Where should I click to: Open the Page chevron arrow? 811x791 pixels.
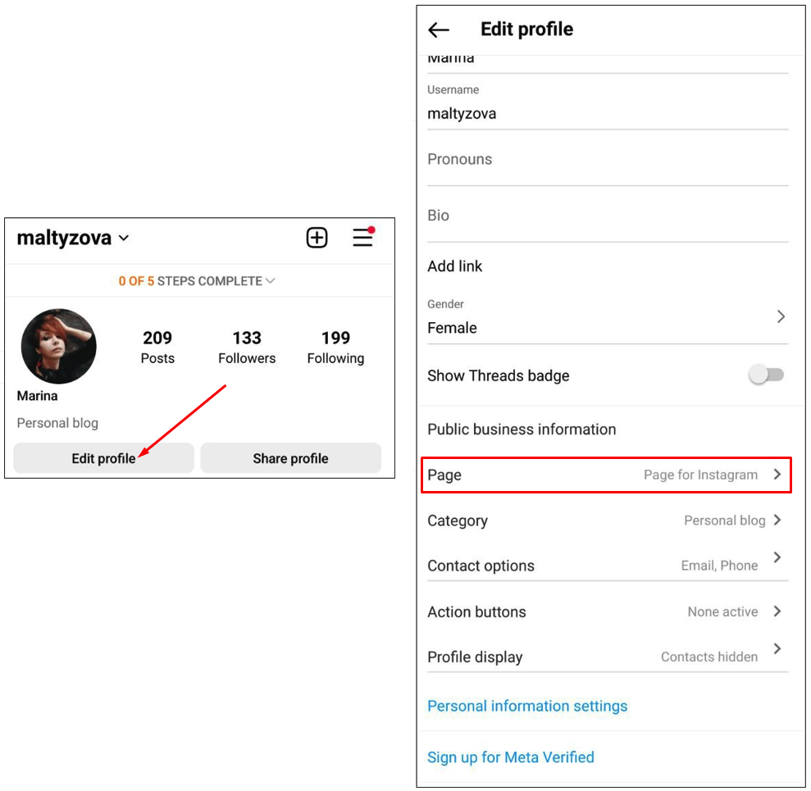point(777,474)
